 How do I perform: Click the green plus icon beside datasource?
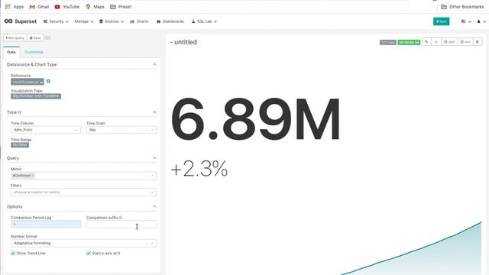(48, 81)
